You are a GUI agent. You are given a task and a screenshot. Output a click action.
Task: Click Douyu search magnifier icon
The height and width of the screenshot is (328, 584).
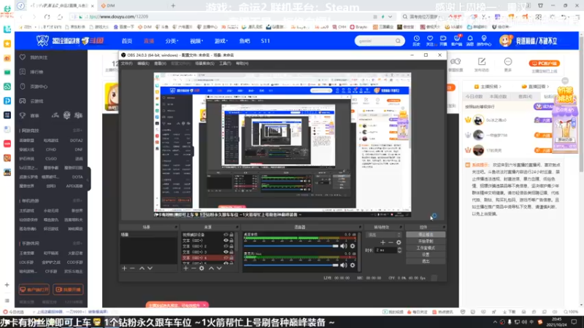398,41
